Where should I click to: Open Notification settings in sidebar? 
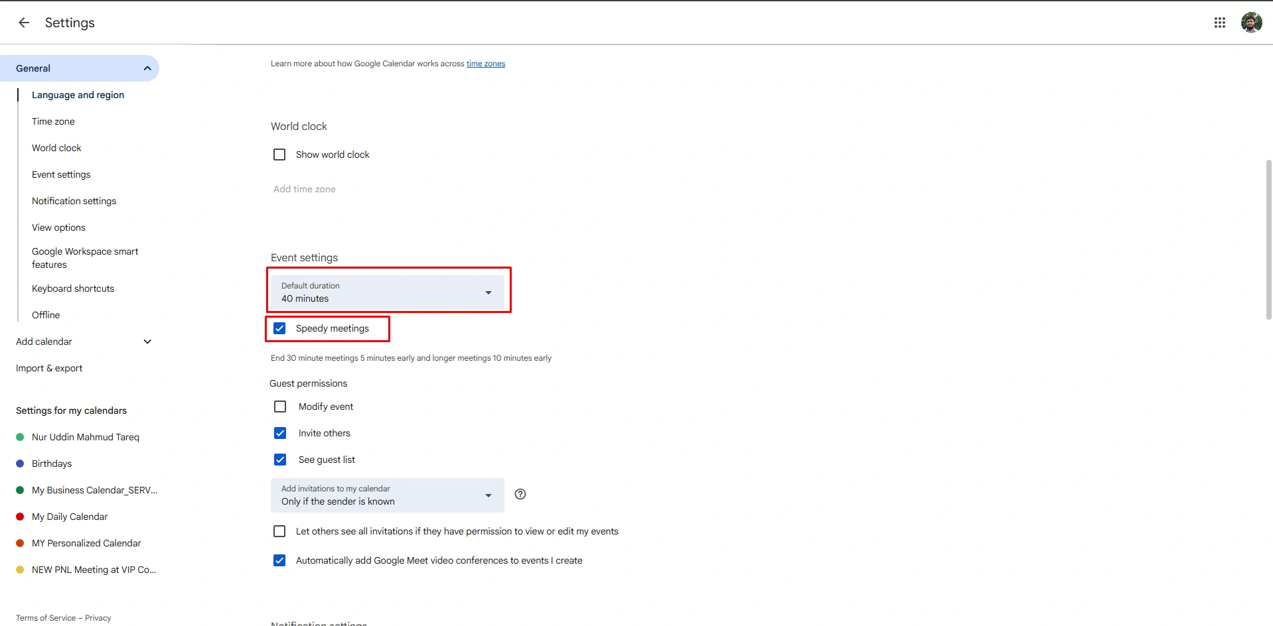click(74, 201)
